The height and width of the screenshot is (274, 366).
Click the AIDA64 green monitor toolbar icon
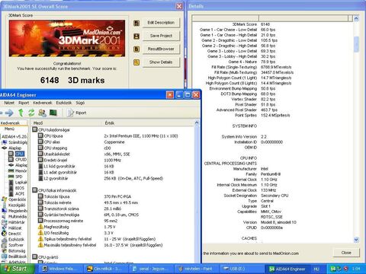(53, 113)
